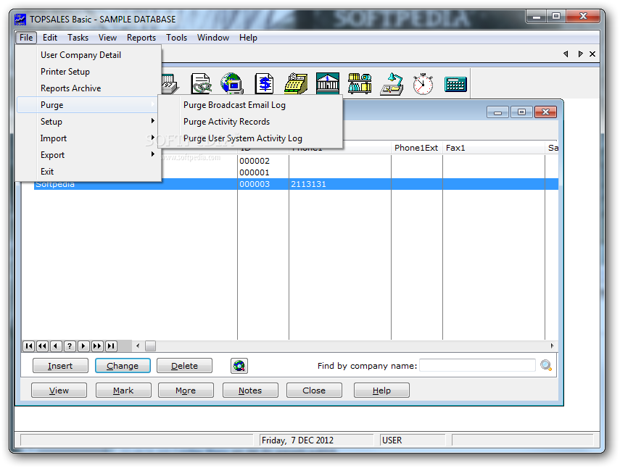This screenshot has width=620, height=468.
Task: Click the Mark button
Action: pos(123,390)
